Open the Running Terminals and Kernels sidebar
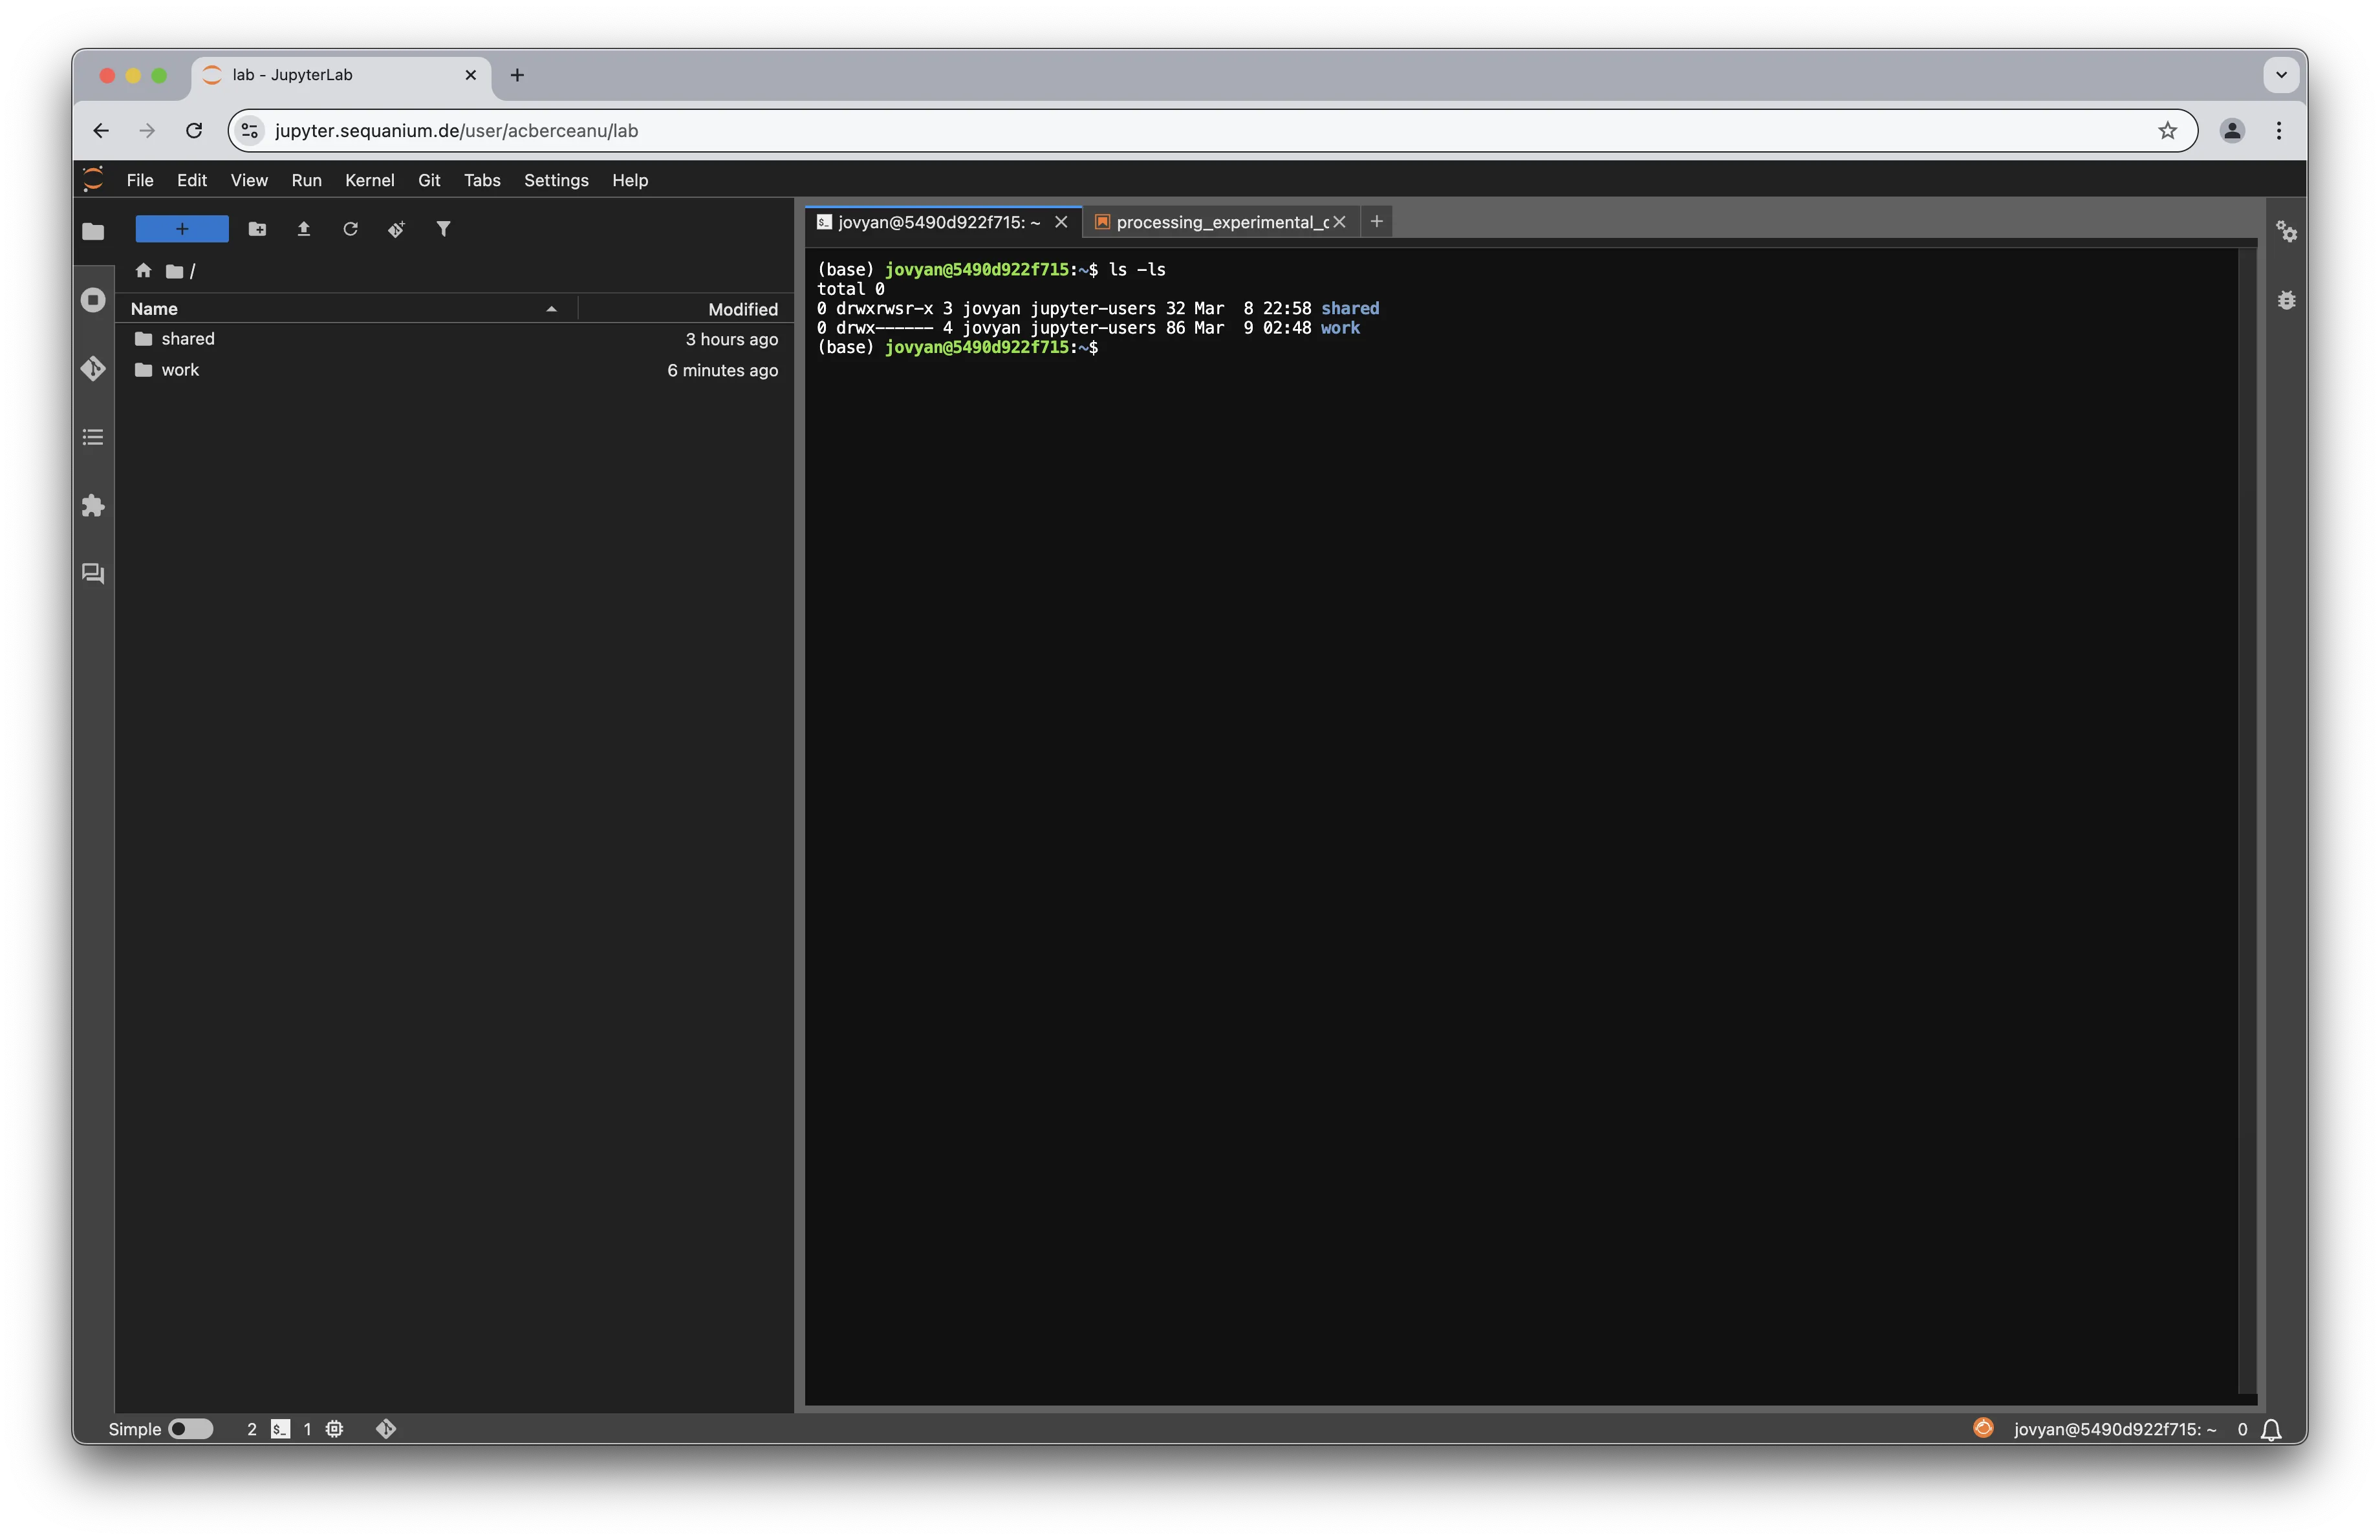Viewport: 2380px width, 1540px height. [93, 300]
